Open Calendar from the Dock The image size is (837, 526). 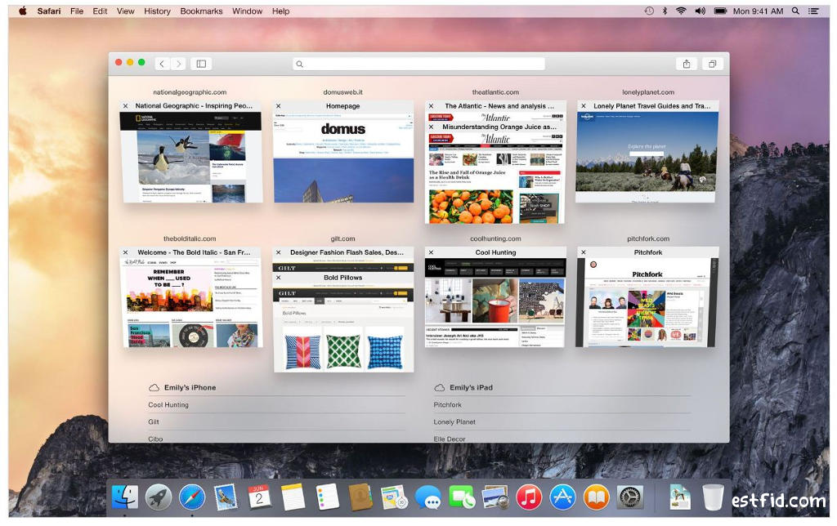pyautogui.click(x=259, y=497)
